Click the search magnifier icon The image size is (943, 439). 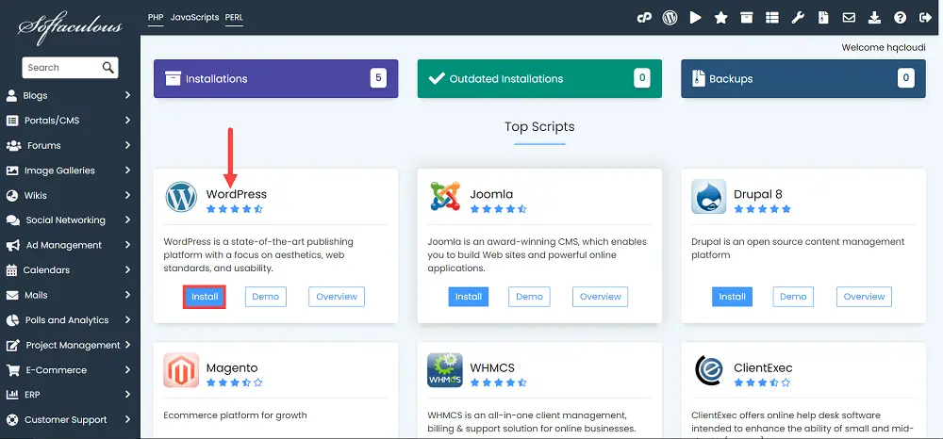[x=108, y=67]
